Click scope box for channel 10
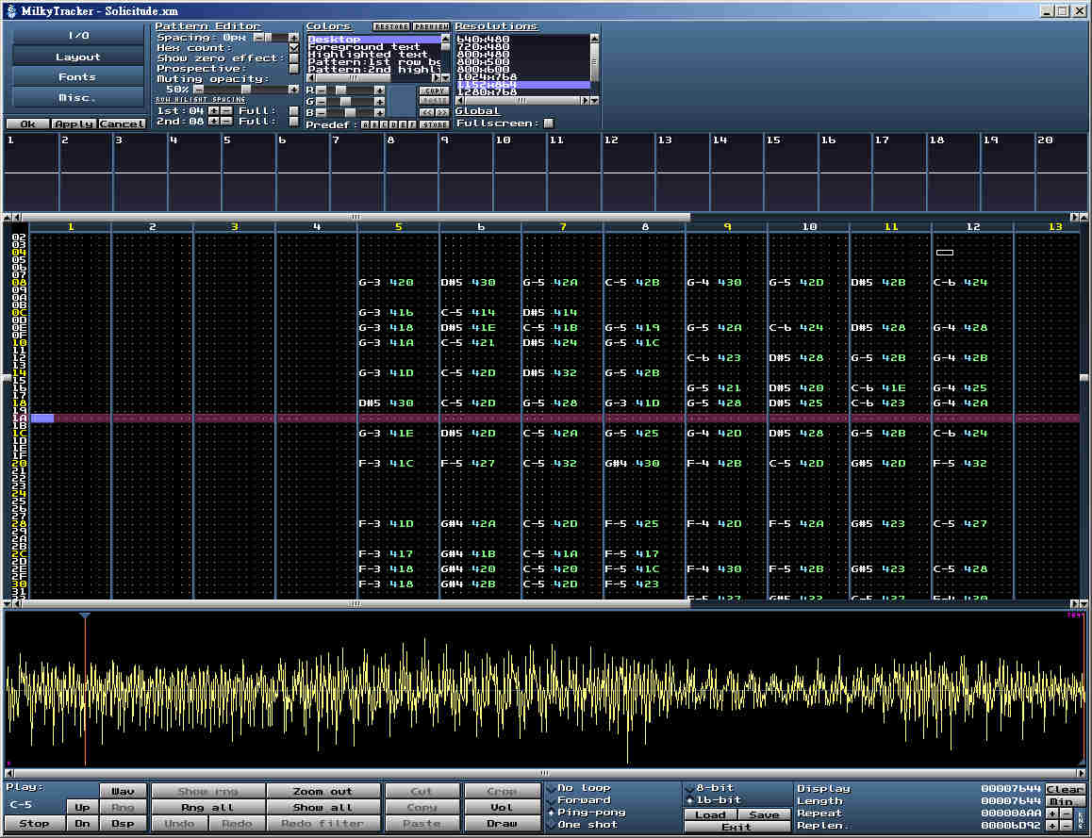This screenshot has width=1092, height=838. 521,172
